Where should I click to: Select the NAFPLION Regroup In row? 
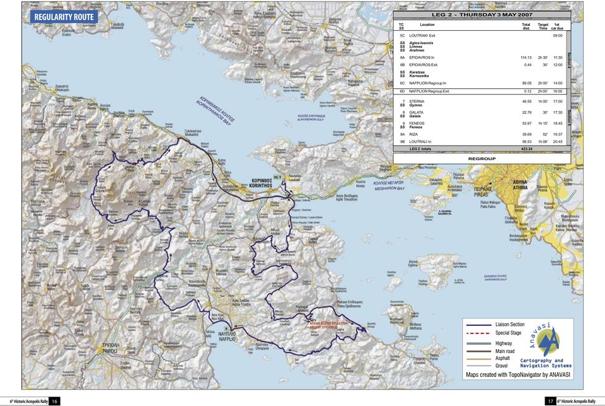pos(481,83)
